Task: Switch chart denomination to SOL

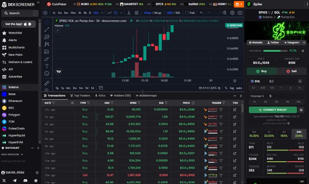Action: pos(178,13)
